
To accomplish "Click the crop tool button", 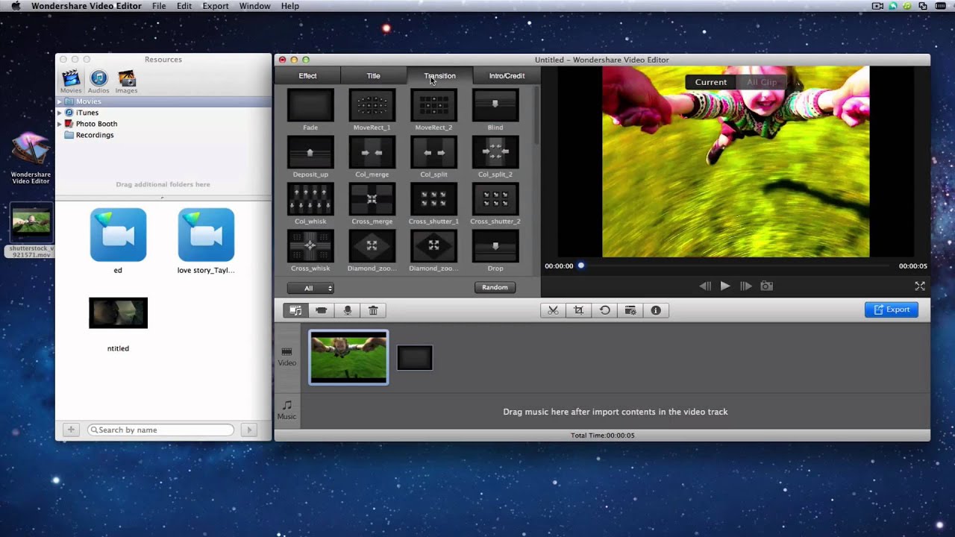I will pyautogui.click(x=579, y=310).
